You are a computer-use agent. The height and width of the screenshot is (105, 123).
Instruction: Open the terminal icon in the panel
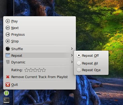[x=6, y=100]
